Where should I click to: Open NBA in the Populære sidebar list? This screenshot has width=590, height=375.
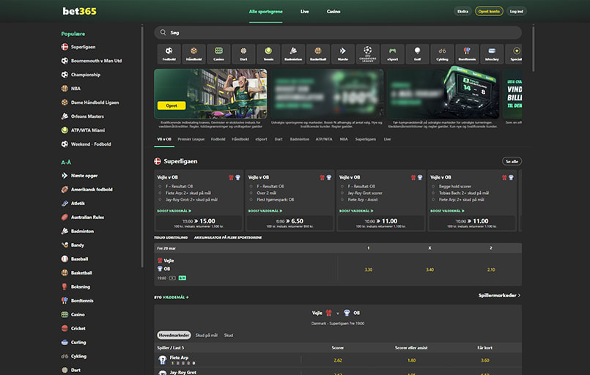(x=75, y=89)
